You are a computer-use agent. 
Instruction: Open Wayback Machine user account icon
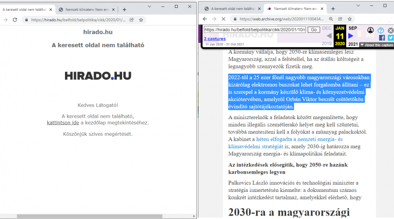coord(370,30)
